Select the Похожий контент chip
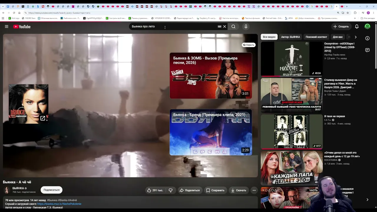Screen dimensions: 377x212 pos(316,37)
